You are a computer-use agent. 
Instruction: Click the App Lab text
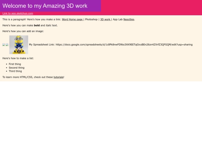pos(118,19)
